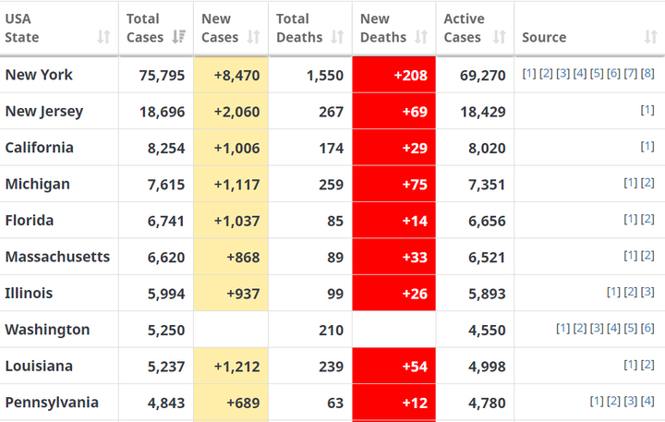665x422 pixels.
Task: Sort table by USA State sort icon
Action: click(103, 37)
